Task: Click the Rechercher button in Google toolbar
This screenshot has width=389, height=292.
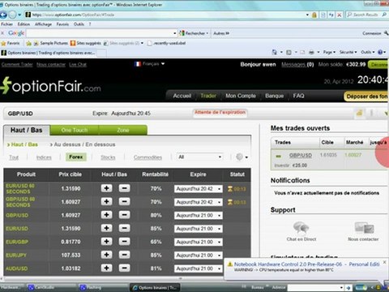Action: click(194, 33)
